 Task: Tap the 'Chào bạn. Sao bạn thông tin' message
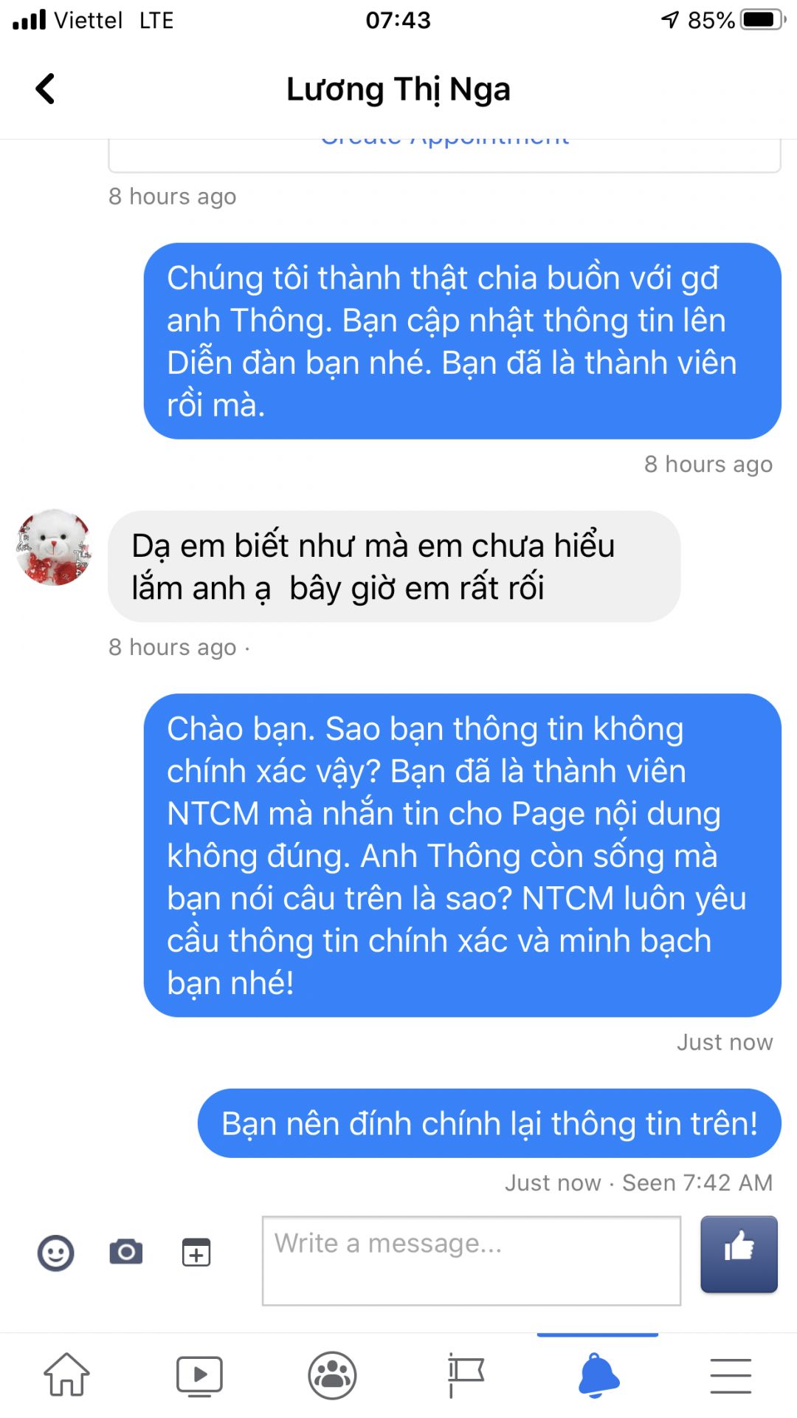pyautogui.click(x=463, y=855)
